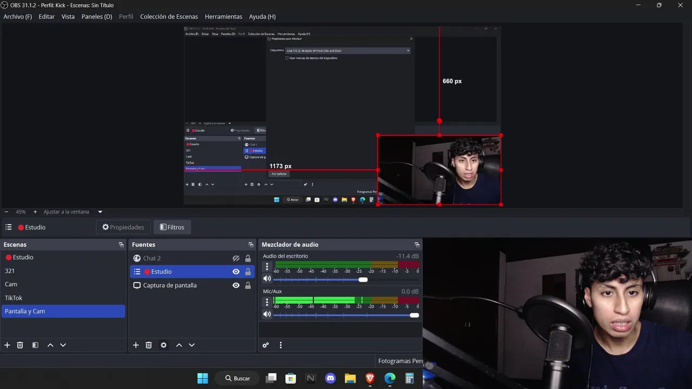Screen dimensions: 692x389
Task: Move scene down with arrow
Action: pos(63,345)
